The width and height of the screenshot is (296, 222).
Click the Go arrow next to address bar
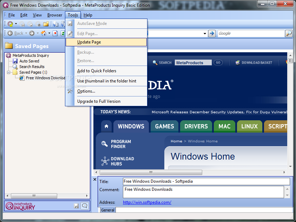(212, 34)
